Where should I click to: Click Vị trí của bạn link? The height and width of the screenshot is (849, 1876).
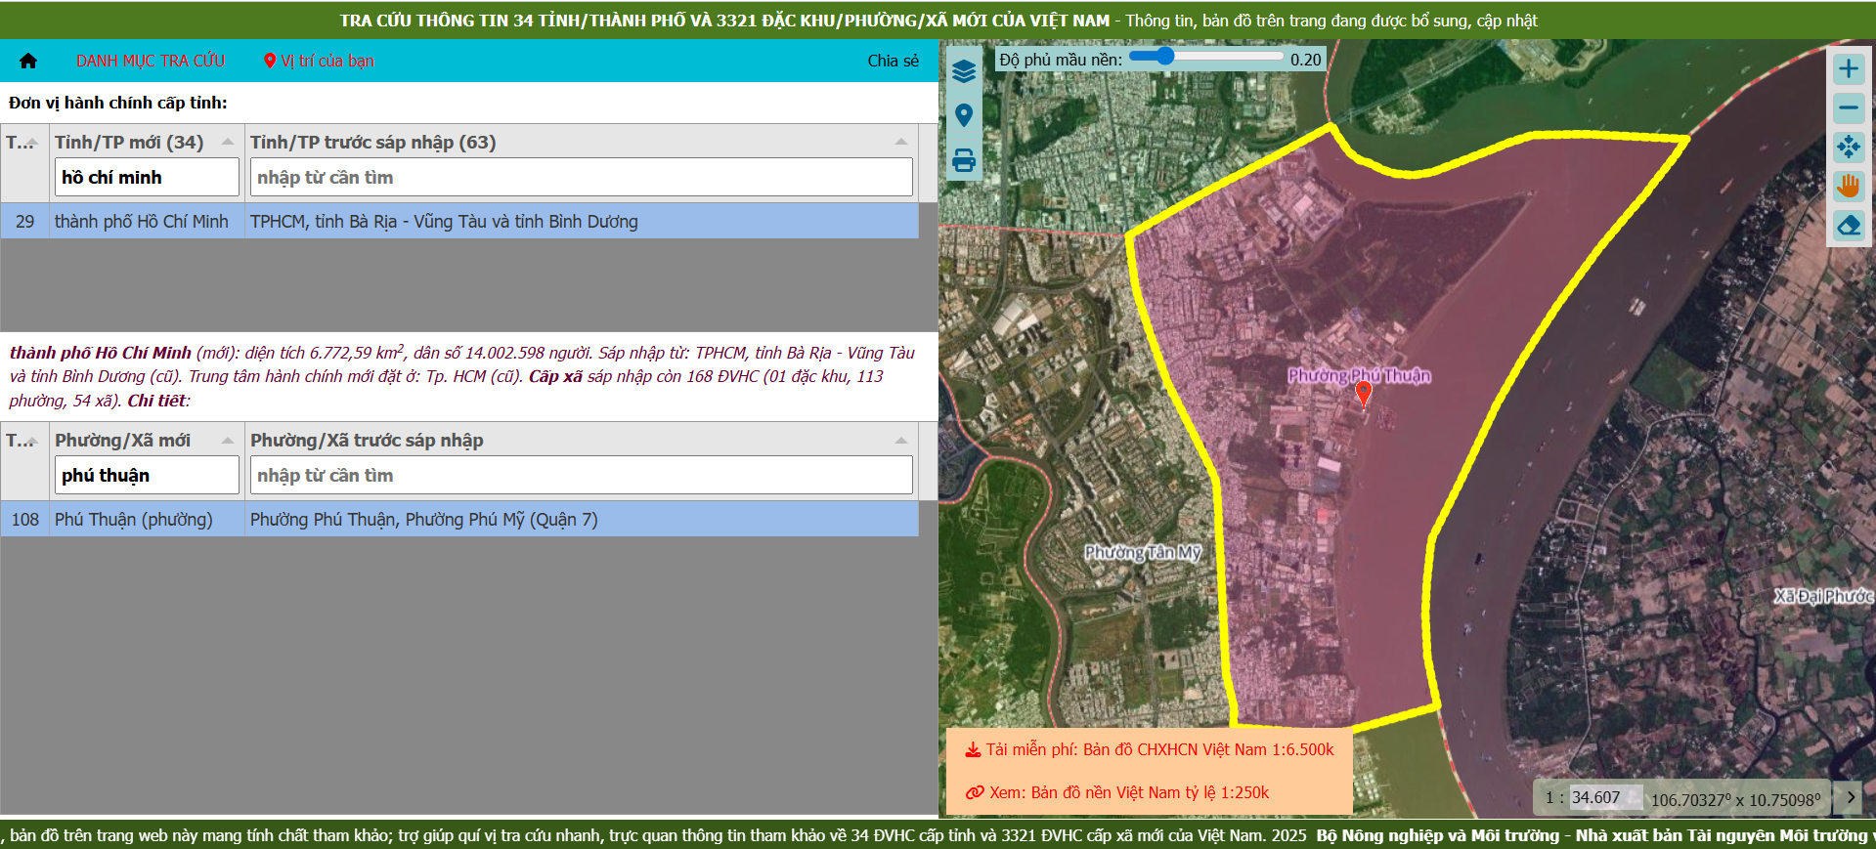(319, 61)
